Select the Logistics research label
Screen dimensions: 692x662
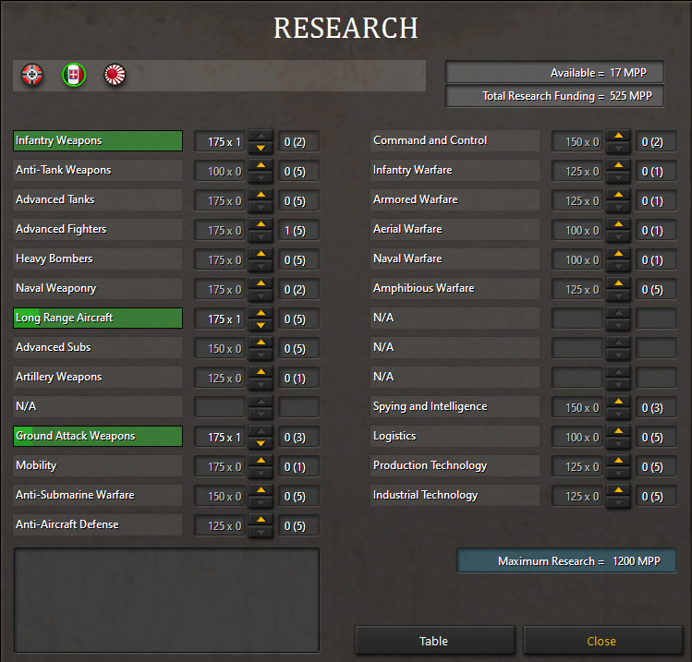tap(455, 436)
